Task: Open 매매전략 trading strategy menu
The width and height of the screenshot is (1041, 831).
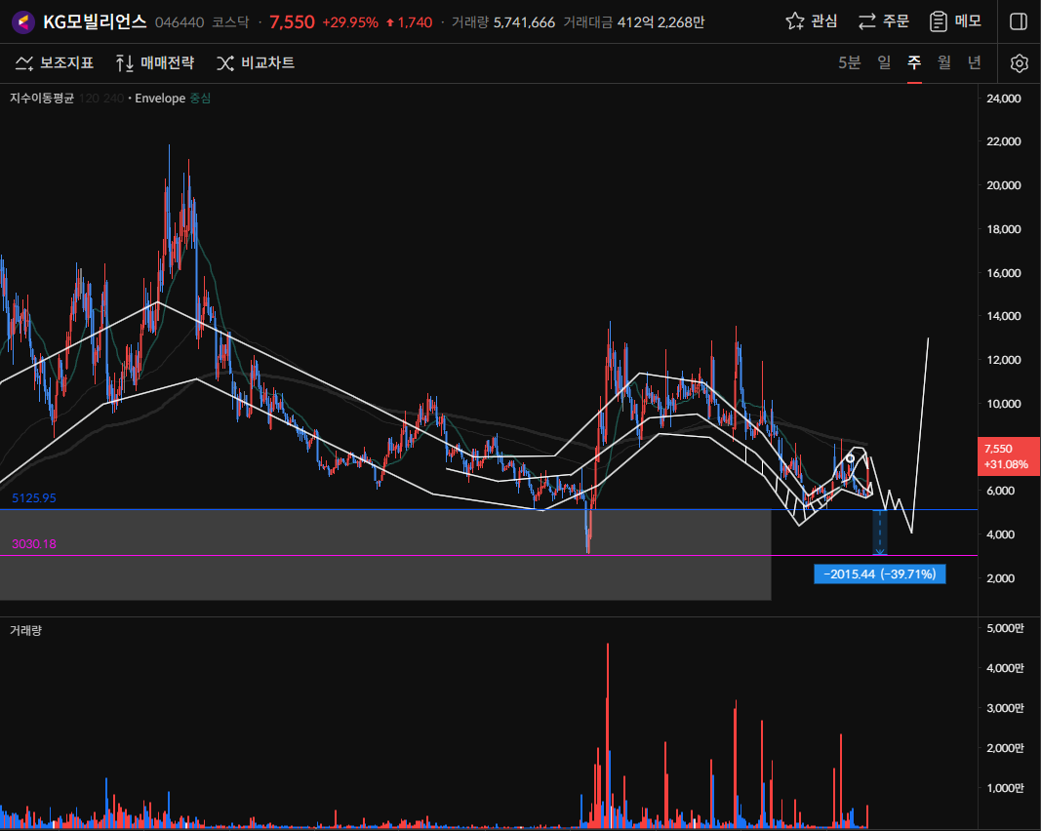Action: pos(155,63)
